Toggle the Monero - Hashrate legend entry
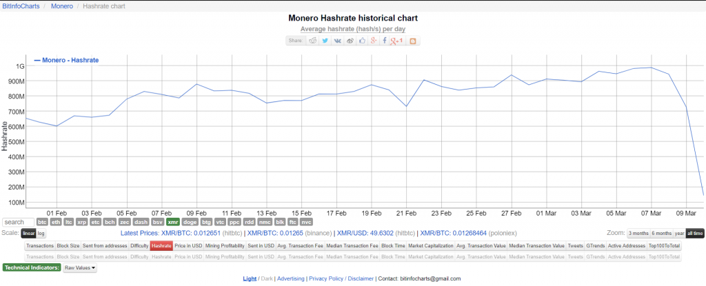Viewport: 706px width, 286px height. click(67, 60)
